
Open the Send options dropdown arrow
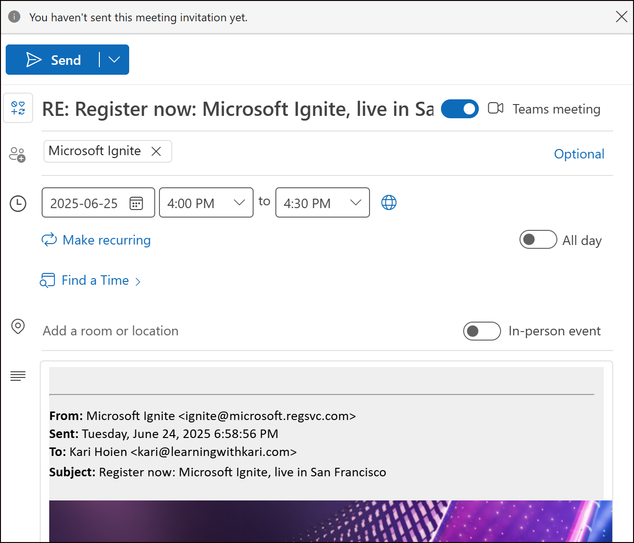(x=114, y=60)
